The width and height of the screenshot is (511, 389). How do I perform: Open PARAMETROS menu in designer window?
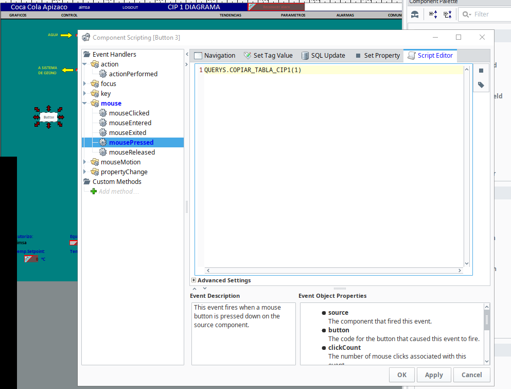pos(293,15)
